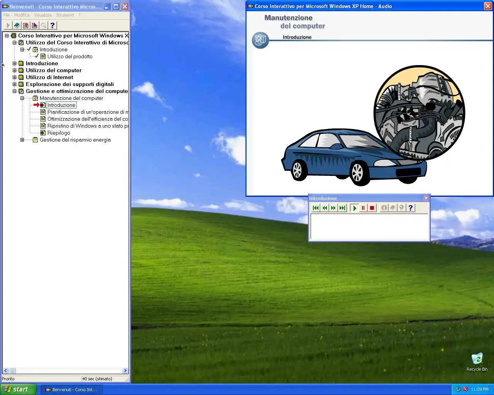Click the Start button
This screenshot has width=494, height=395.
[x=19, y=389]
